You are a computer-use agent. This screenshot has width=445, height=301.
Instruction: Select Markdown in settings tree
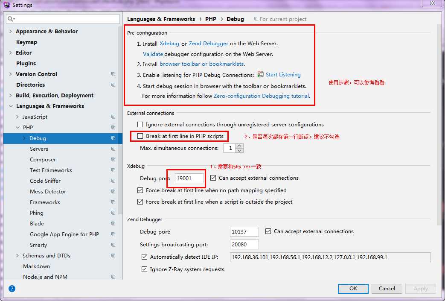tap(36, 266)
